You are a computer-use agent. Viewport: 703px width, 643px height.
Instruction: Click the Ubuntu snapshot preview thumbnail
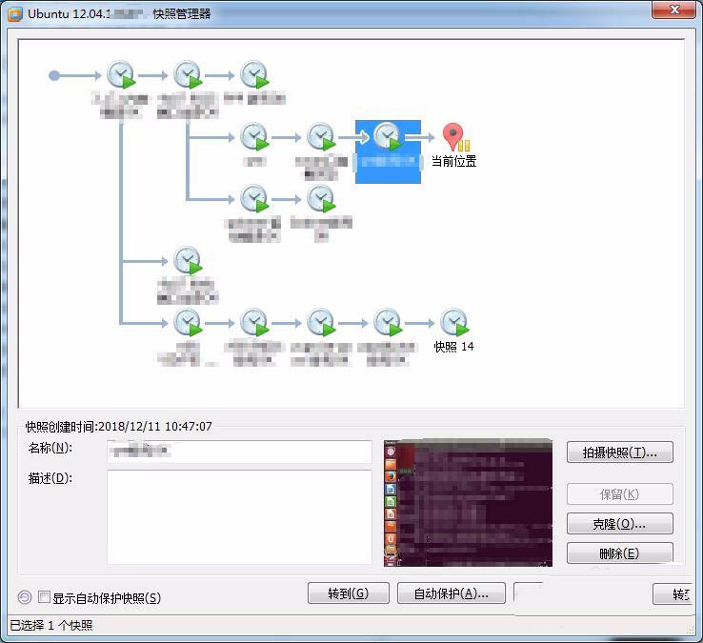[468, 502]
